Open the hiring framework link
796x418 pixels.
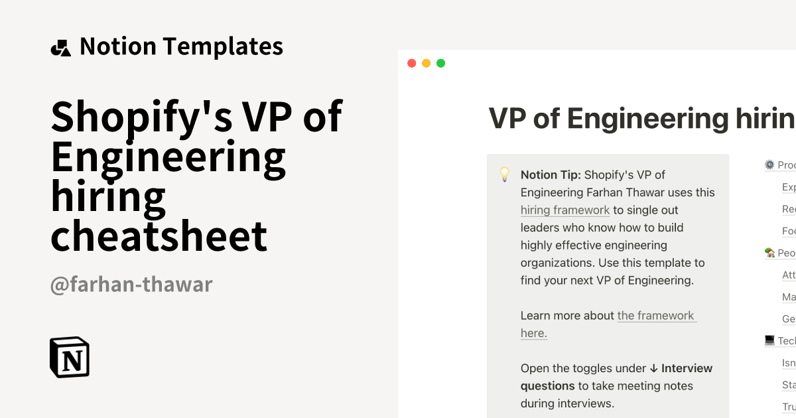click(565, 210)
